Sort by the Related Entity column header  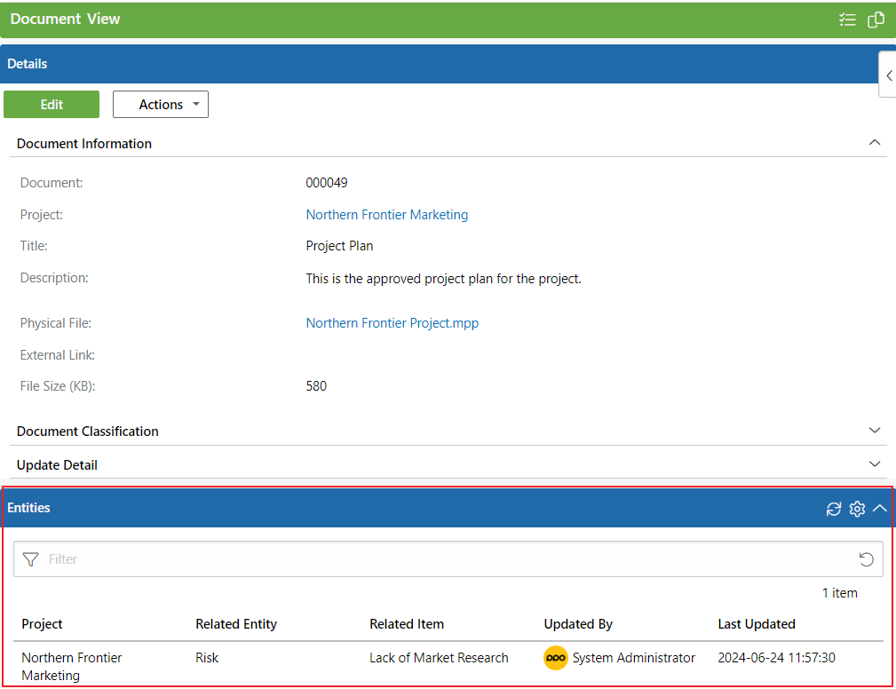pos(236,624)
